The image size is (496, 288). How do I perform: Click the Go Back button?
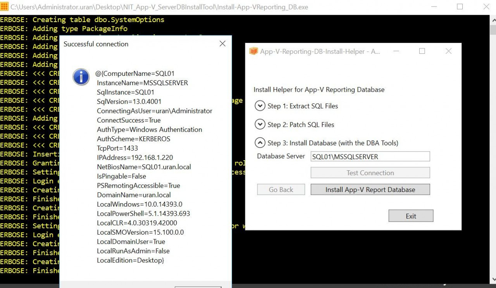[281, 189]
